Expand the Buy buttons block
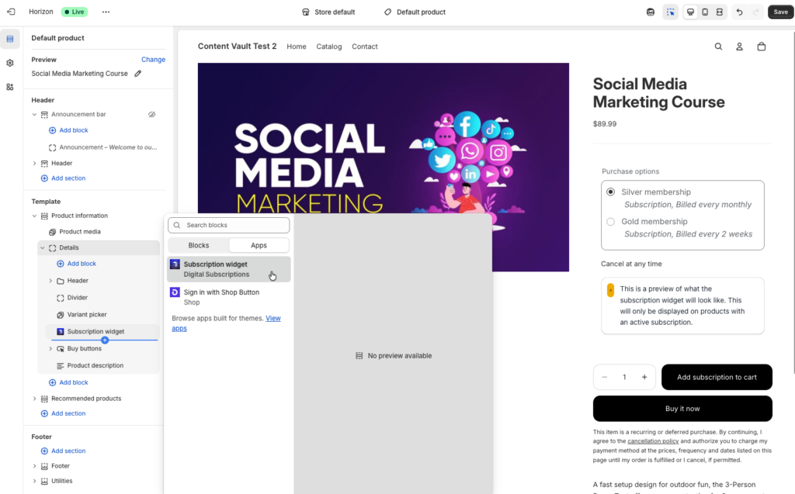795x494 pixels. pos(50,349)
